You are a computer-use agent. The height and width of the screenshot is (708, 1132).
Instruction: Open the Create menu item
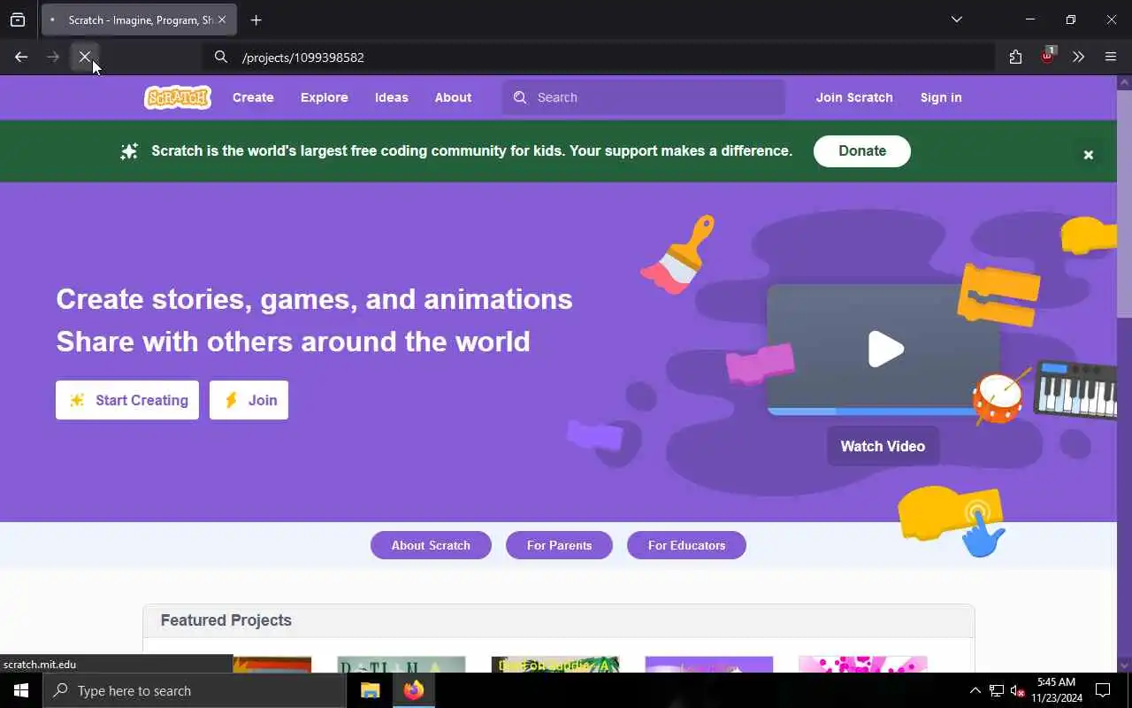[253, 97]
